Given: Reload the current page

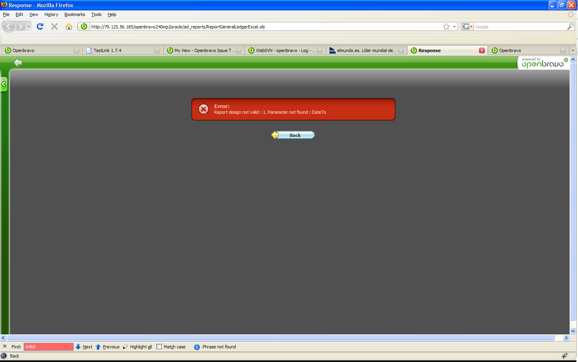Looking at the screenshot, I should click(40, 26).
